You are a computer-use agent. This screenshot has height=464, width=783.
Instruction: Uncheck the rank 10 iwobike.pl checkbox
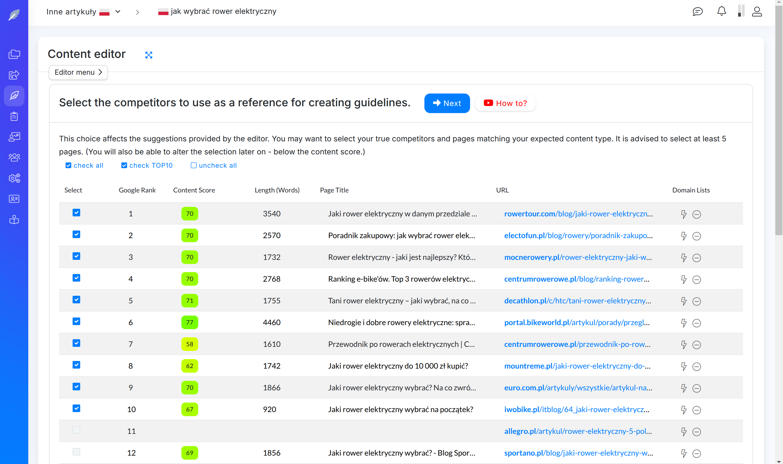click(x=76, y=408)
